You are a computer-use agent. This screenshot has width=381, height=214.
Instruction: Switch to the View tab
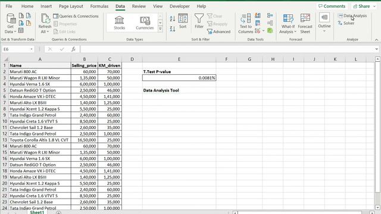(158, 7)
